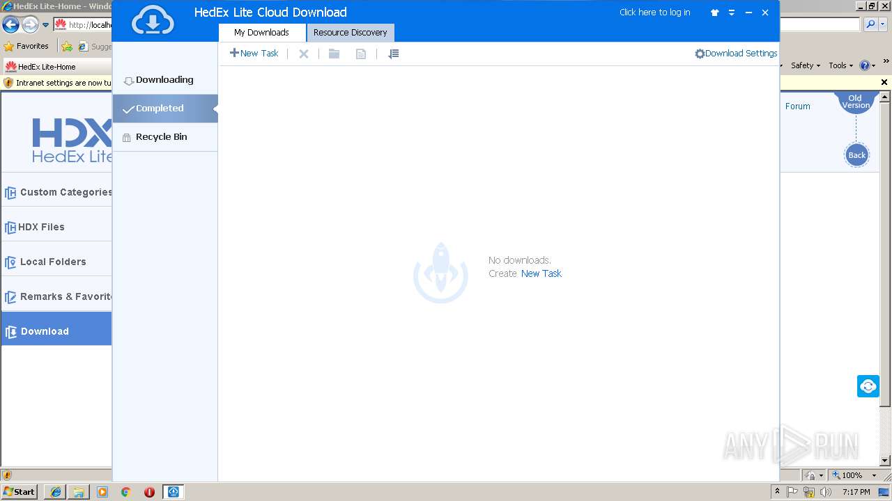892x501 pixels.
Task: Click the HedEx Lite-Home browser tab
Action: [x=57, y=67]
